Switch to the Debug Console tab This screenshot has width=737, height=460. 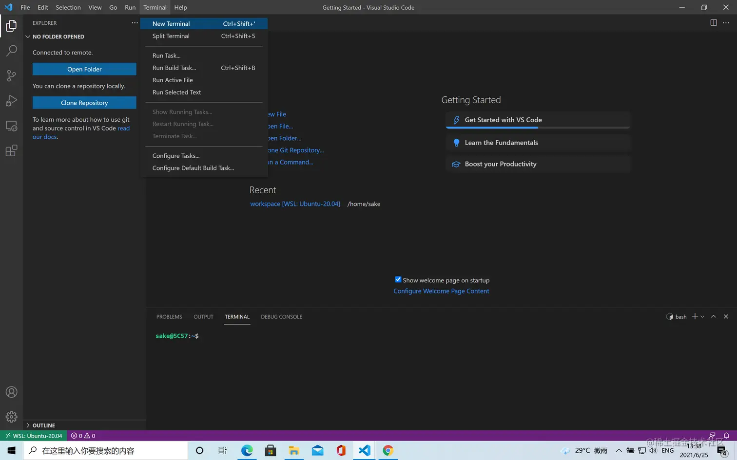coord(281,317)
